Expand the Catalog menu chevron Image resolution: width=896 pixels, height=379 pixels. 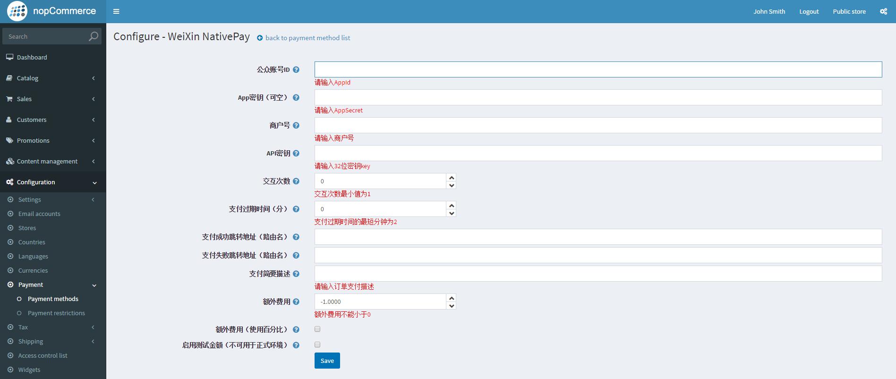point(94,78)
